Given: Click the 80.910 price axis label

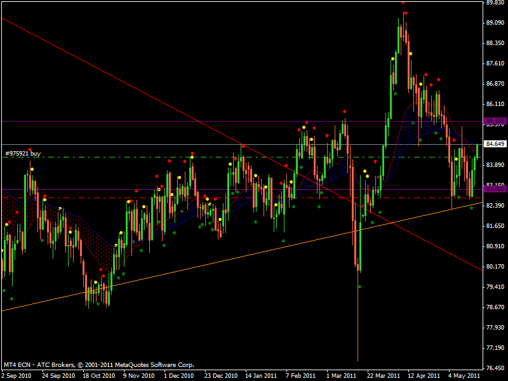Looking at the screenshot, I should pyautogui.click(x=495, y=246).
